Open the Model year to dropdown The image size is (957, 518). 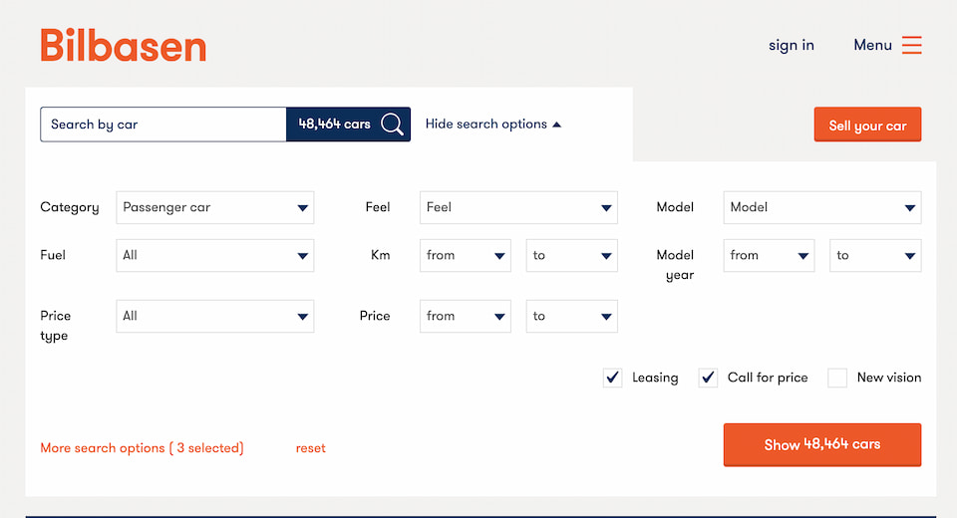[875, 255]
